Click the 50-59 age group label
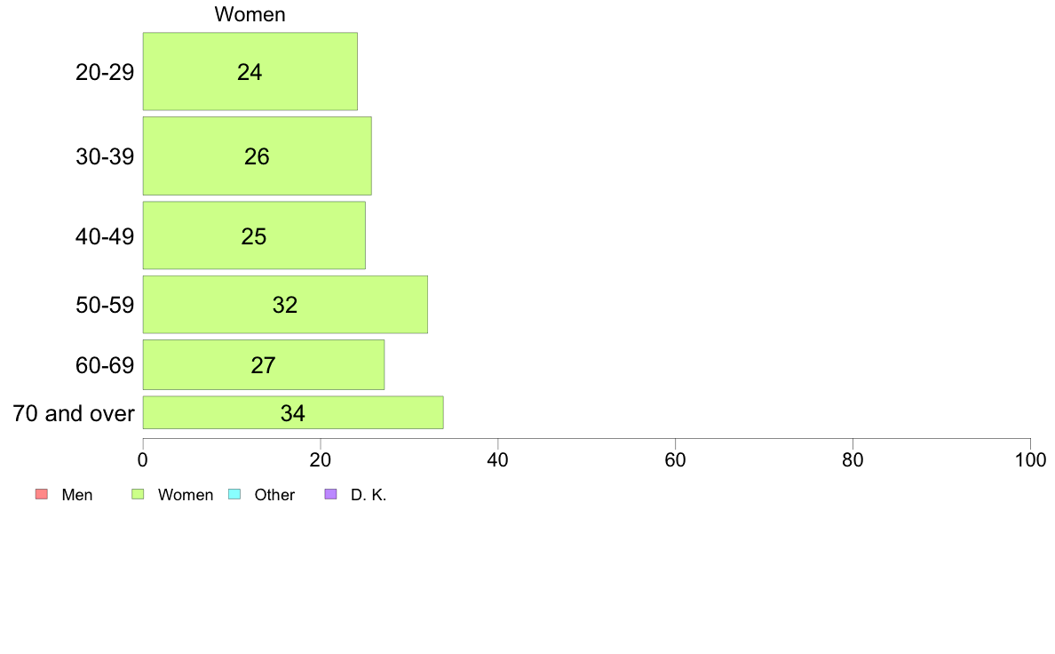Viewport: 1055px width, 654px height. (x=105, y=305)
